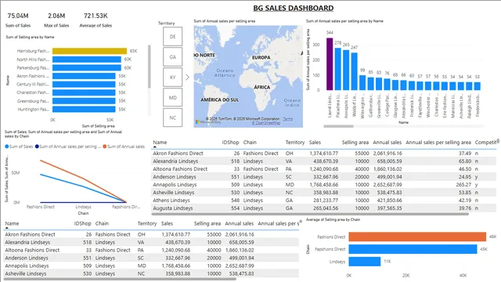The width and height of the screenshot is (501, 282).
Task: Click the ÁFRICA label on the map
Action: (262, 87)
